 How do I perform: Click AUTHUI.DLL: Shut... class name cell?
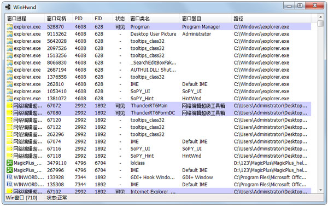(153, 70)
